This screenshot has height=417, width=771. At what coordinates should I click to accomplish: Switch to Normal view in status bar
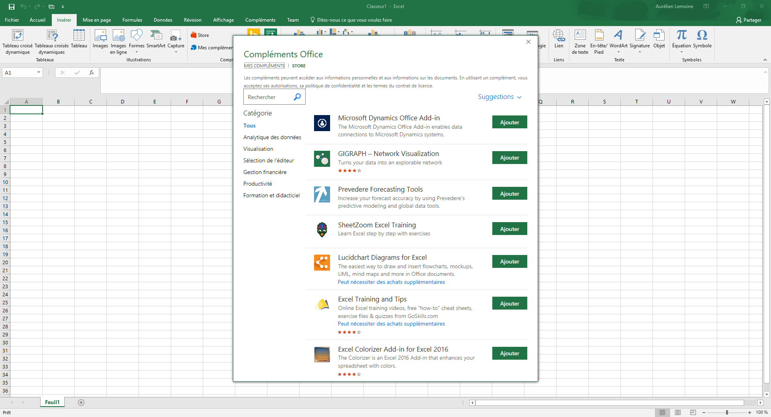pyautogui.click(x=663, y=412)
